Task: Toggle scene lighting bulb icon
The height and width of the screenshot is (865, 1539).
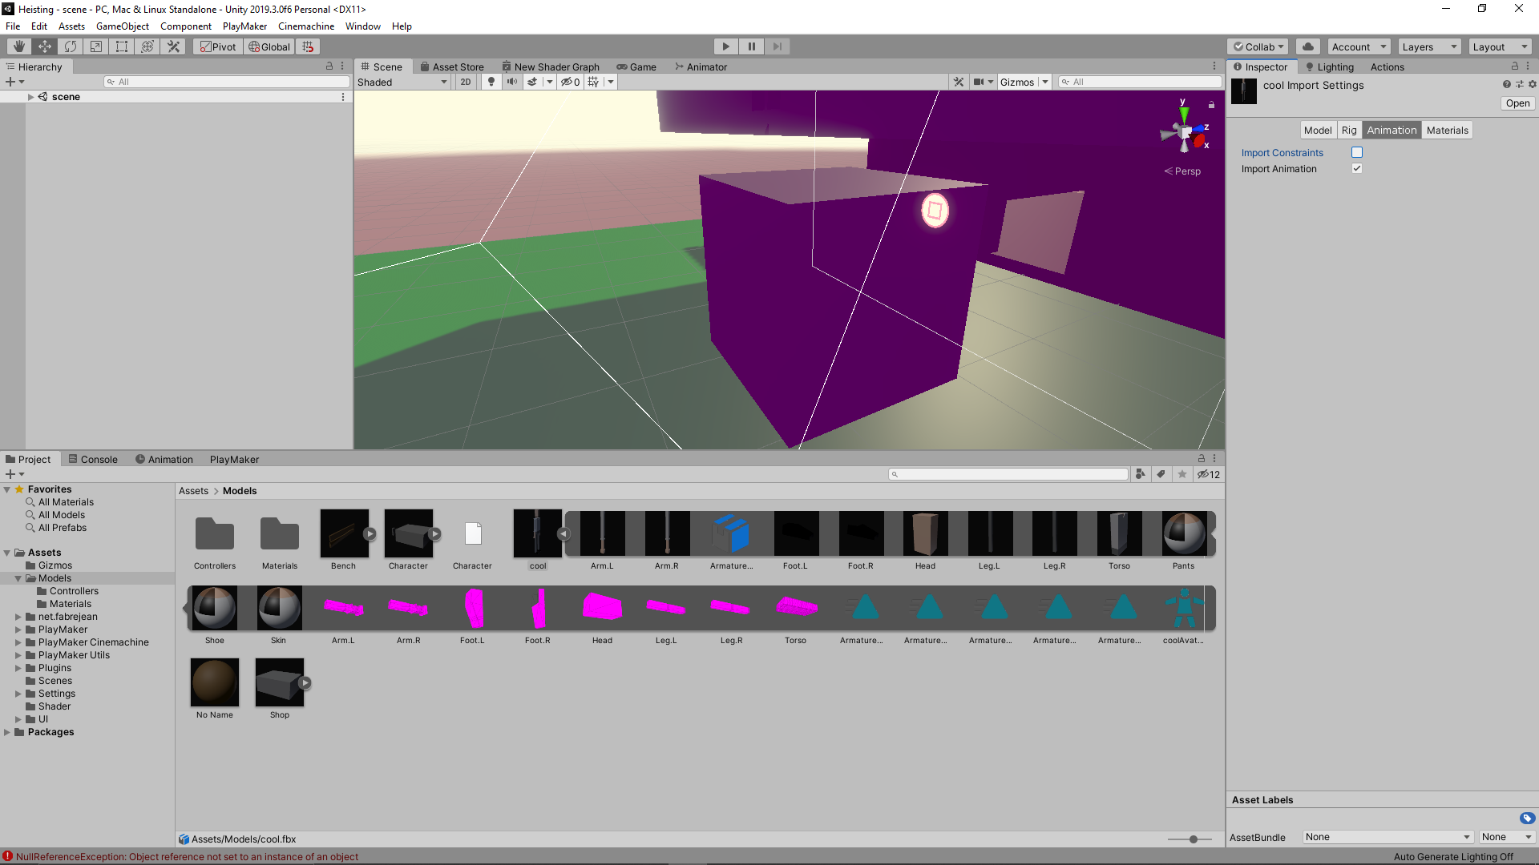Action: pos(491,82)
